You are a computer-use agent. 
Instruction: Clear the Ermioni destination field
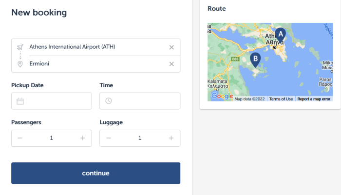tap(171, 64)
